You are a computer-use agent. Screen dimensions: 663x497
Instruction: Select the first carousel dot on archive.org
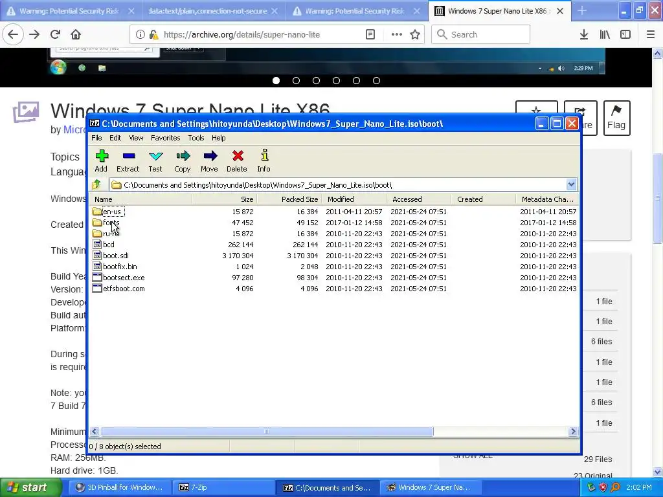pos(276,80)
